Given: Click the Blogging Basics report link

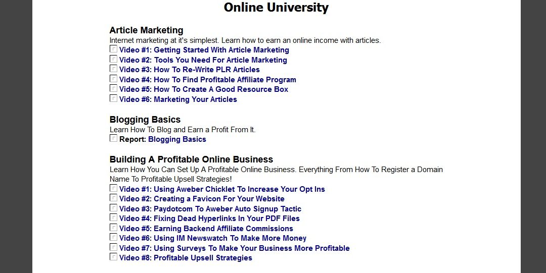Looking at the screenshot, I should click(x=177, y=139).
